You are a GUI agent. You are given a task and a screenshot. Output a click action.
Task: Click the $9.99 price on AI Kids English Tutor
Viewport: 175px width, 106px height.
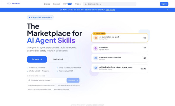tap(143, 69)
